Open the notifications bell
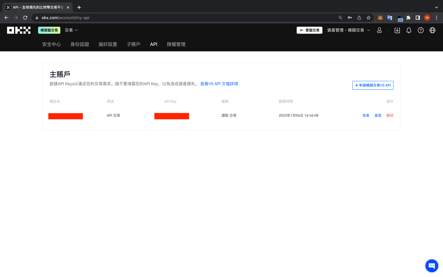This screenshot has width=443, height=277. (x=409, y=30)
